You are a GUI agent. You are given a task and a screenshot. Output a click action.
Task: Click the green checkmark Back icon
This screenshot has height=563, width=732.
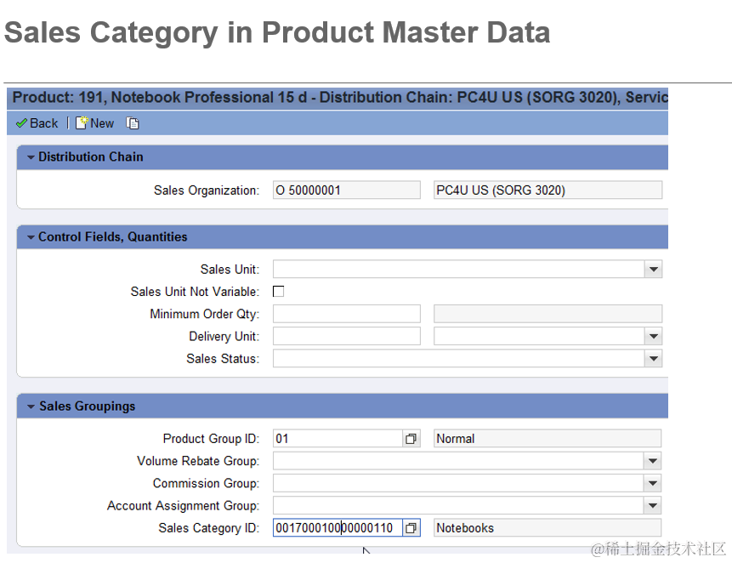click(21, 123)
